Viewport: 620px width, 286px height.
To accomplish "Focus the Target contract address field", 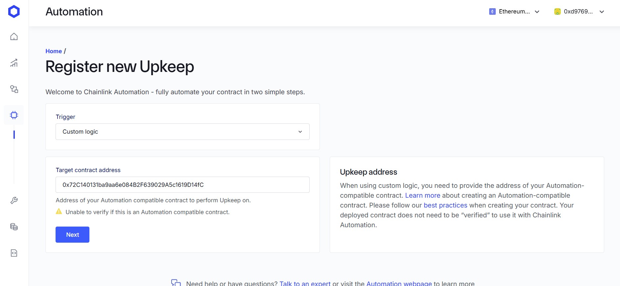I will [182, 185].
